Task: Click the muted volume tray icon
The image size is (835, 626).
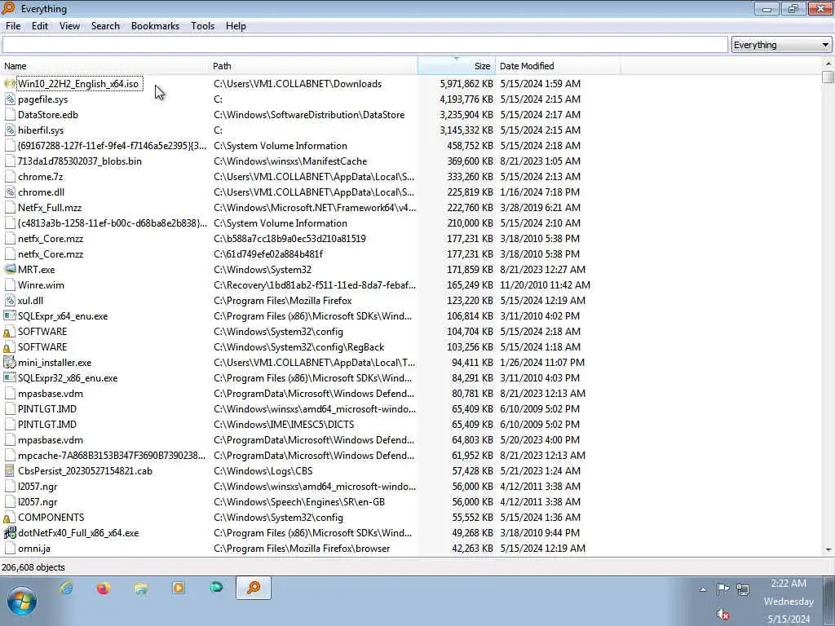Action: 722,615
